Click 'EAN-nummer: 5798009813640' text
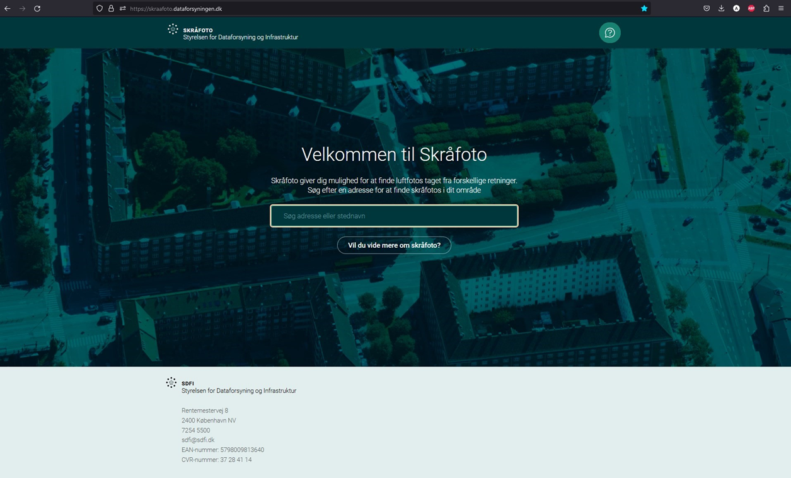The image size is (791, 478). tap(222, 450)
